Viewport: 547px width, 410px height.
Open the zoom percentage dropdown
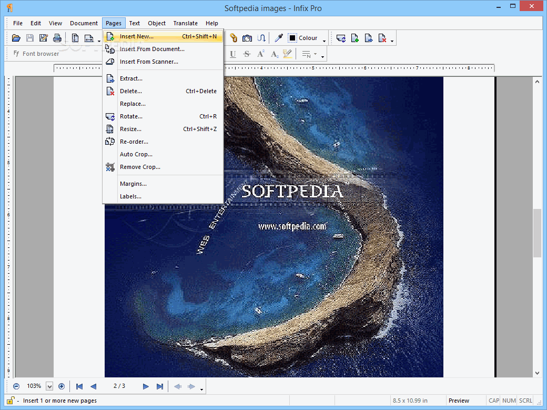point(49,386)
